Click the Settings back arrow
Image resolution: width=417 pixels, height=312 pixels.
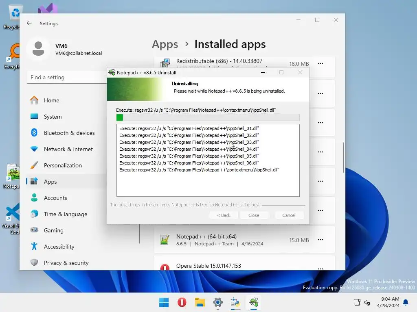coord(29,23)
